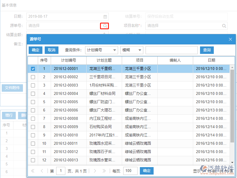Click the magnifier icon in the 项目名称 field
The image size is (237, 178).
pyautogui.click(x=224, y=26)
